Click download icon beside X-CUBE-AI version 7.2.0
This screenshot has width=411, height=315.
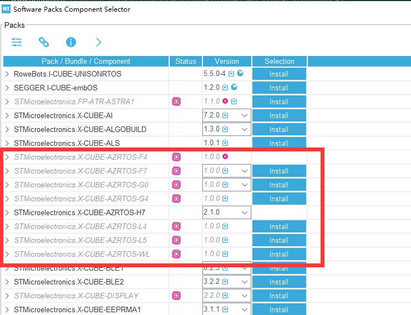pyautogui.click(x=225, y=115)
